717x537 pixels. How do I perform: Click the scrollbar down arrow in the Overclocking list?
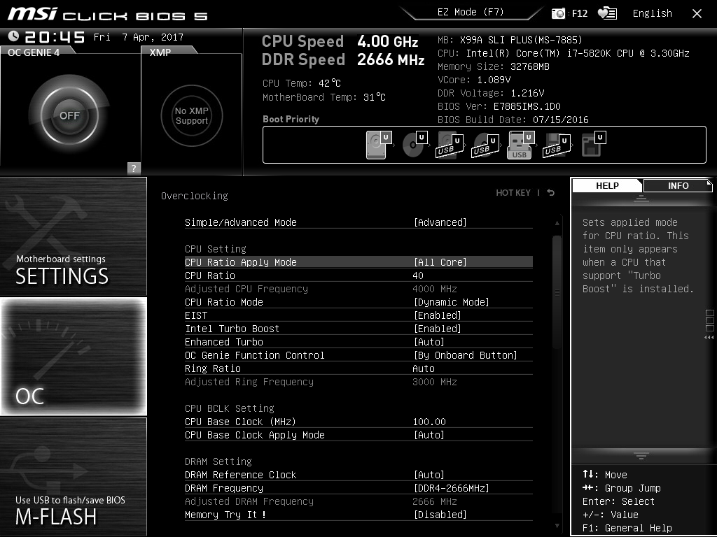coord(557,526)
